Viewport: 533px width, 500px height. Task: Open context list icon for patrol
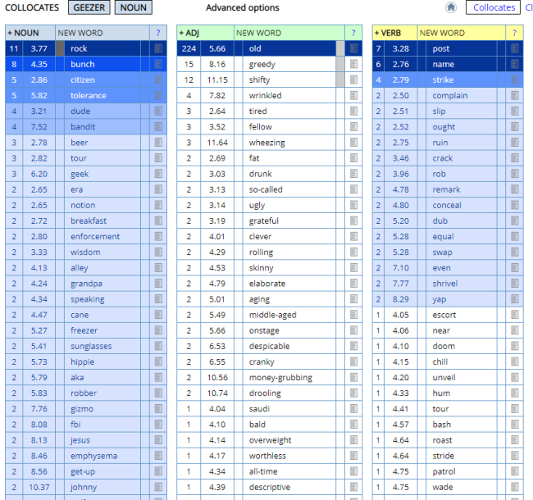(515, 471)
